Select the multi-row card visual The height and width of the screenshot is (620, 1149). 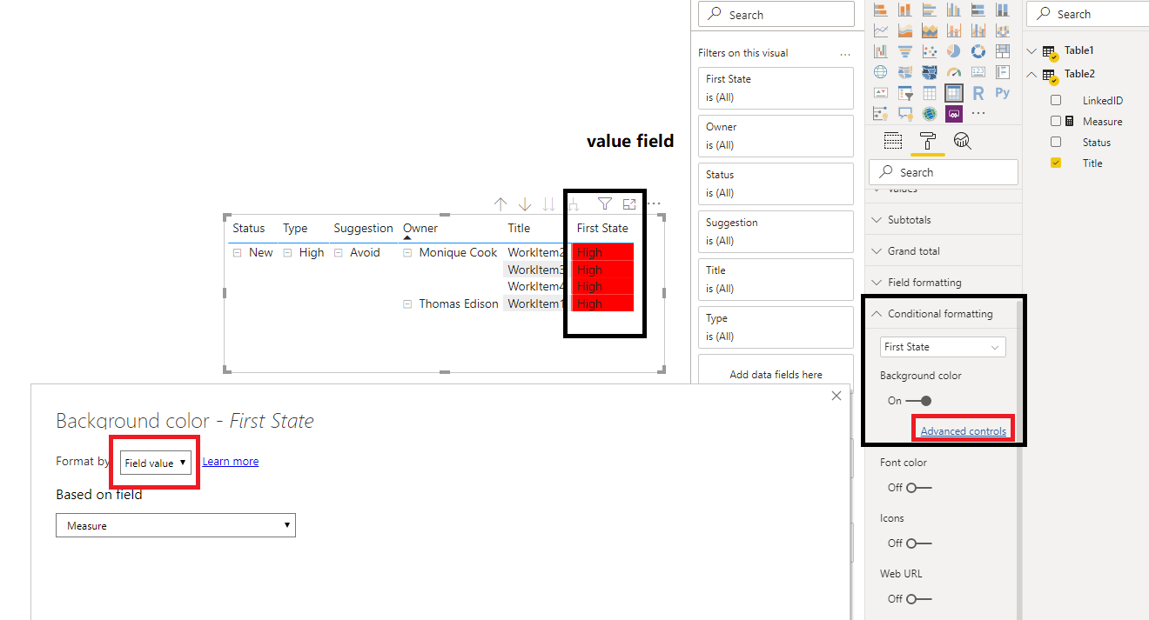[x=1003, y=72]
